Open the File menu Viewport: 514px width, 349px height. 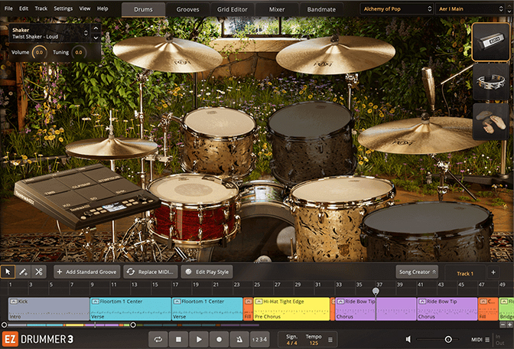coord(8,8)
